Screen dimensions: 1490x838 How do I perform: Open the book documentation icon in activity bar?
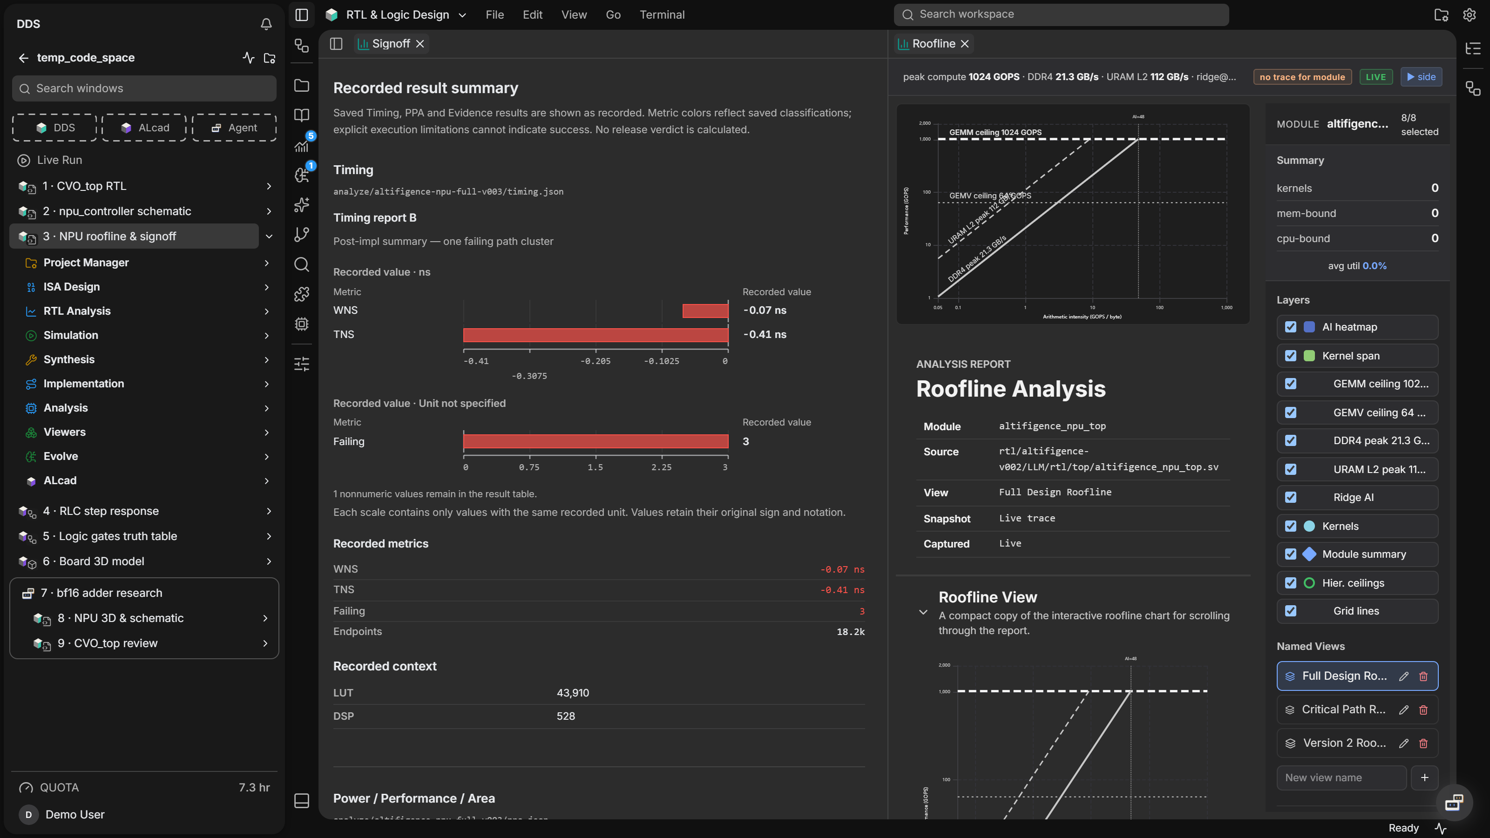[x=301, y=115]
